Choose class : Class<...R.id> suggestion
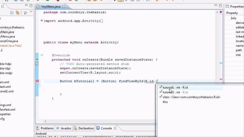Viewport: 244px width, 137px height. [190, 97]
